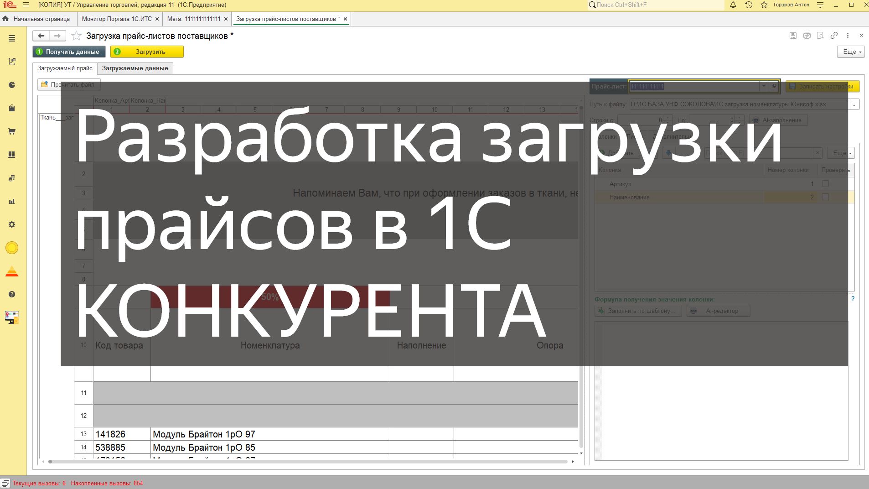Click the save icon in the form toolbar

792,35
